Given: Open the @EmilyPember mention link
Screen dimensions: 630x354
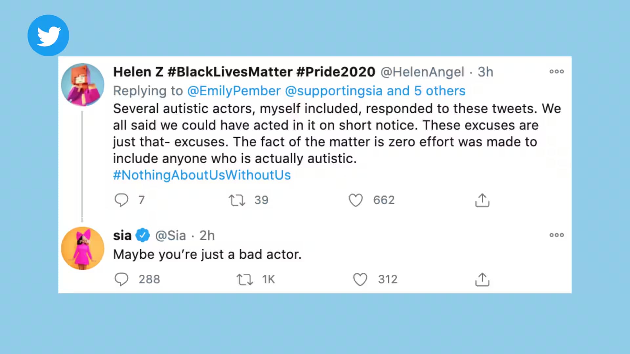Looking at the screenshot, I should tap(234, 91).
